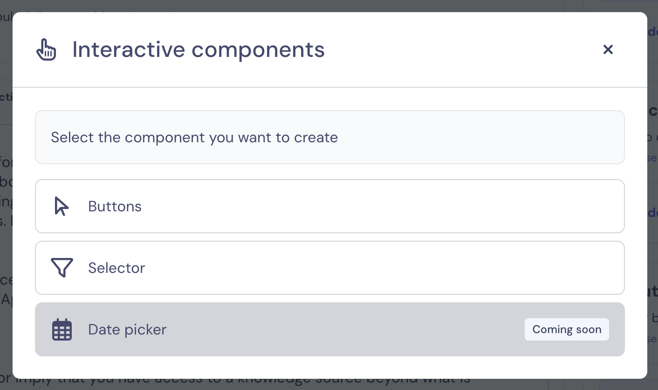This screenshot has width=658, height=390.
Task: Click the funnel icon beside Selector
Action: click(62, 268)
